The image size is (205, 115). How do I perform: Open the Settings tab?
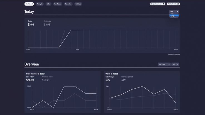(78, 4)
